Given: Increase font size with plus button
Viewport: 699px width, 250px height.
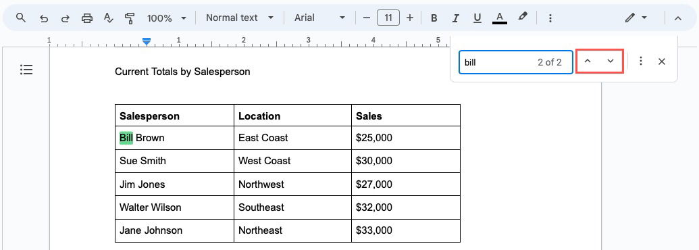Looking at the screenshot, I should 410,18.
